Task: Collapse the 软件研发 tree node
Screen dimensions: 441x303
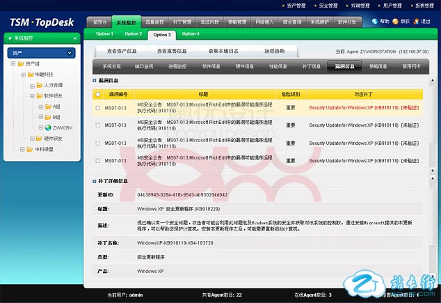Action: point(32,96)
